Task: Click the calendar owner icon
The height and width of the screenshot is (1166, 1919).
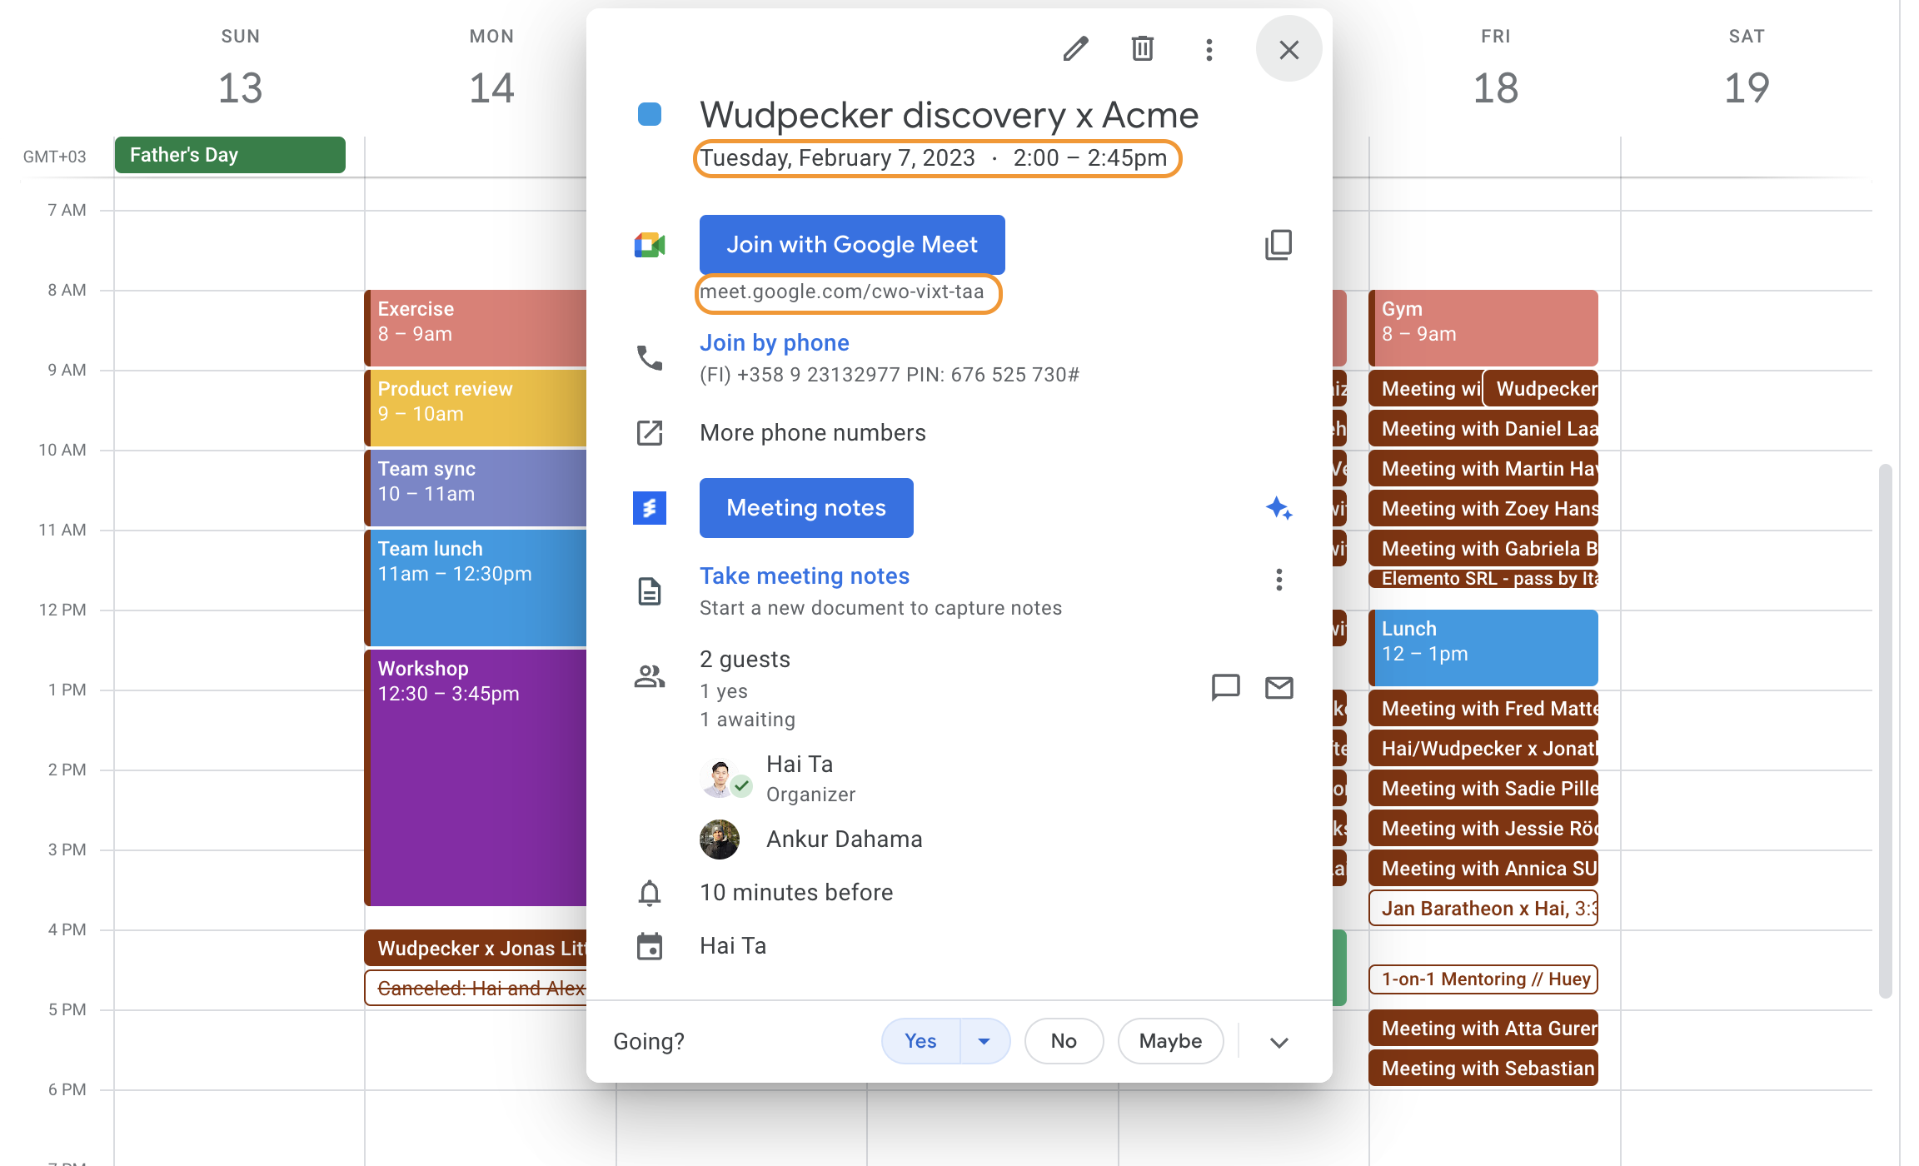Action: pos(649,945)
